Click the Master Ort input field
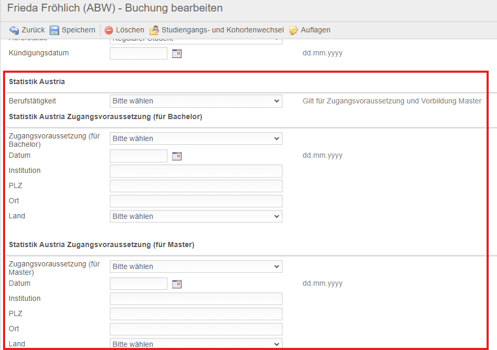The height and width of the screenshot is (350, 497). coord(196,329)
